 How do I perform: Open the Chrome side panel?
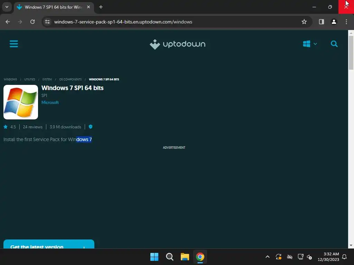coord(321,22)
